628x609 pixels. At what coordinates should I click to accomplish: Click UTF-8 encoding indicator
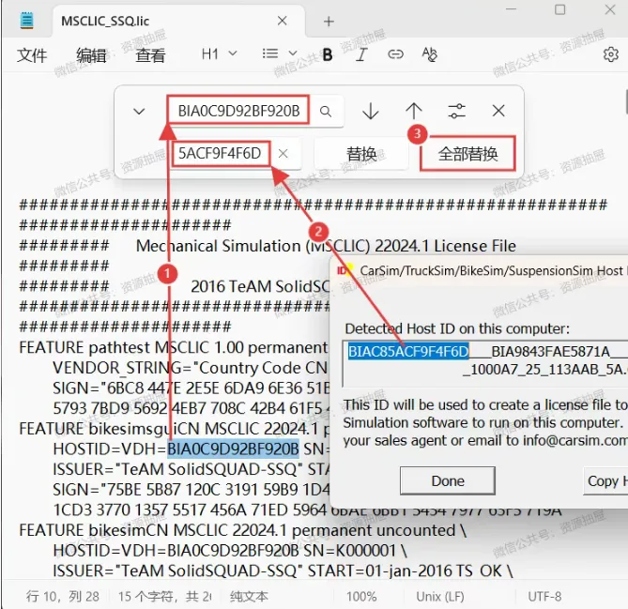(544, 597)
